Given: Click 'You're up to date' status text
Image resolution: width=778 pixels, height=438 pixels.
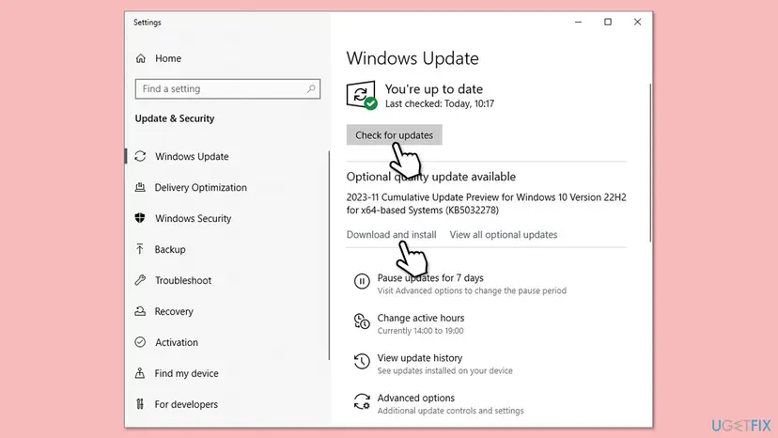Looking at the screenshot, I should coord(434,89).
